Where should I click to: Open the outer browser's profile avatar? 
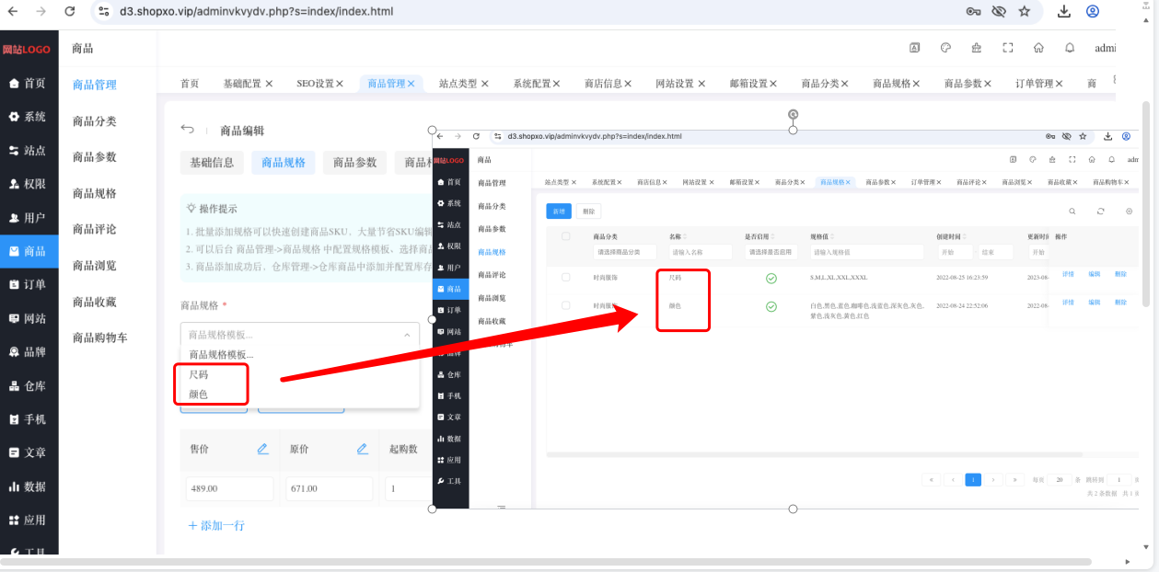click(1093, 12)
